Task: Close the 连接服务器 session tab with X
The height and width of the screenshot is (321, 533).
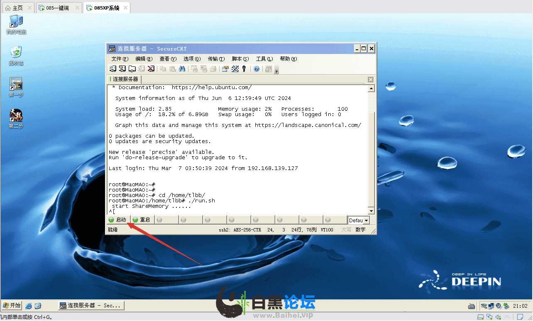Action: 371,80
